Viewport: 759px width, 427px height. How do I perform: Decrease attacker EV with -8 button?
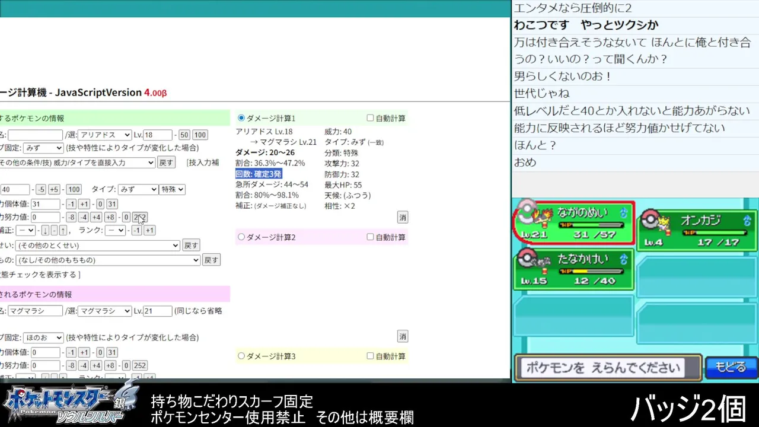[x=71, y=217]
